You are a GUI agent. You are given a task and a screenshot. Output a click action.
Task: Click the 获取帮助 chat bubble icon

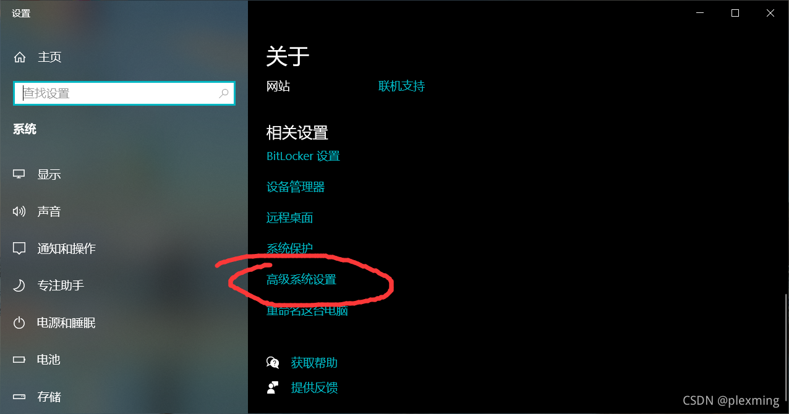(x=273, y=363)
